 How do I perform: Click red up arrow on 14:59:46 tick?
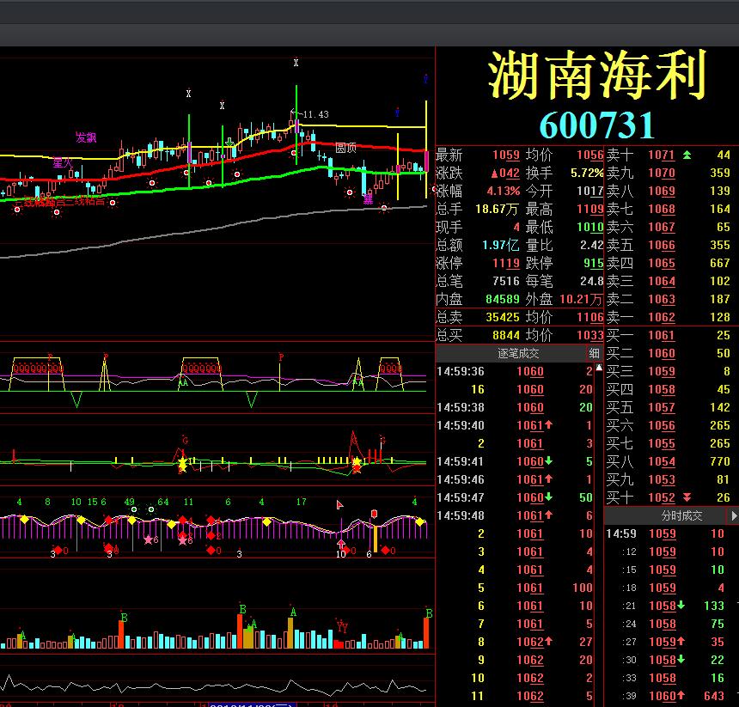[548, 478]
